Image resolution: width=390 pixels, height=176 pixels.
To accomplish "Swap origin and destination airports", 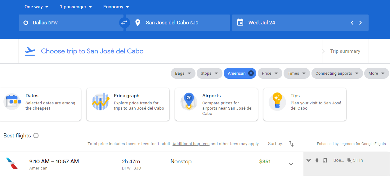I will coord(124,23).
